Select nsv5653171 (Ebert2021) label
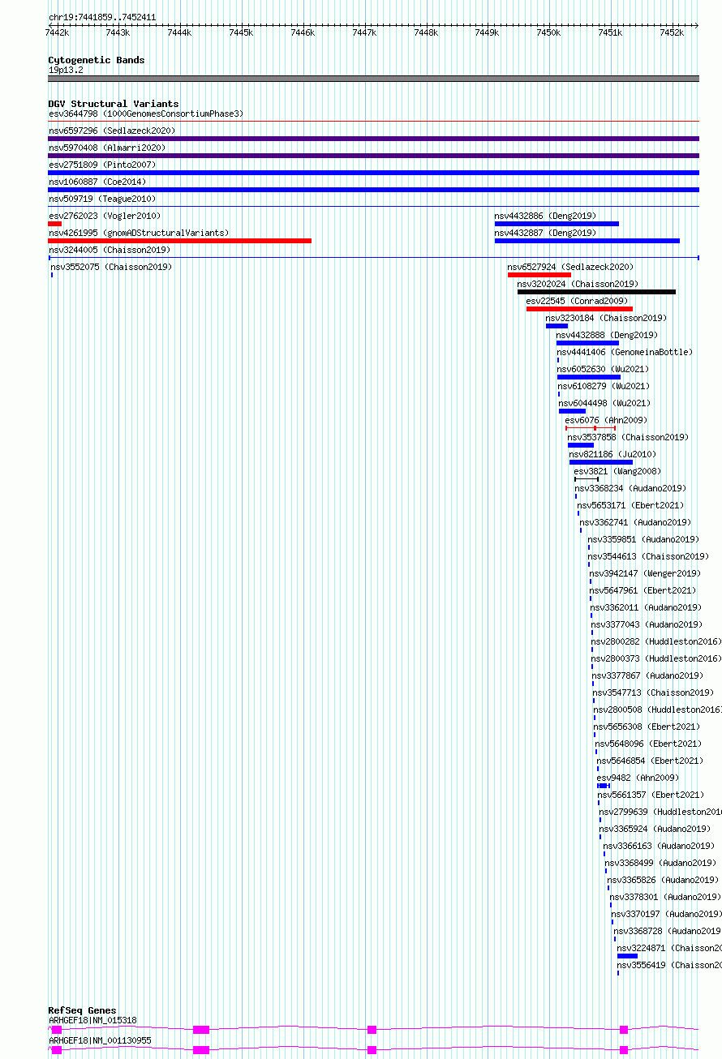The height and width of the screenshot is (1059, 722). pyautogui.click(x=630, y=505)
